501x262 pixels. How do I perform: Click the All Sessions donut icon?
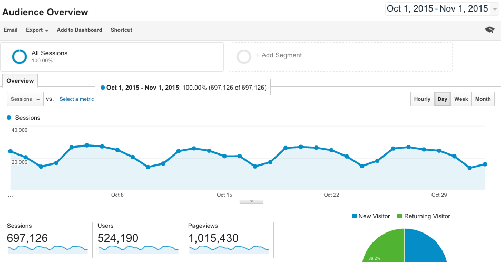[x=19, y=56]
